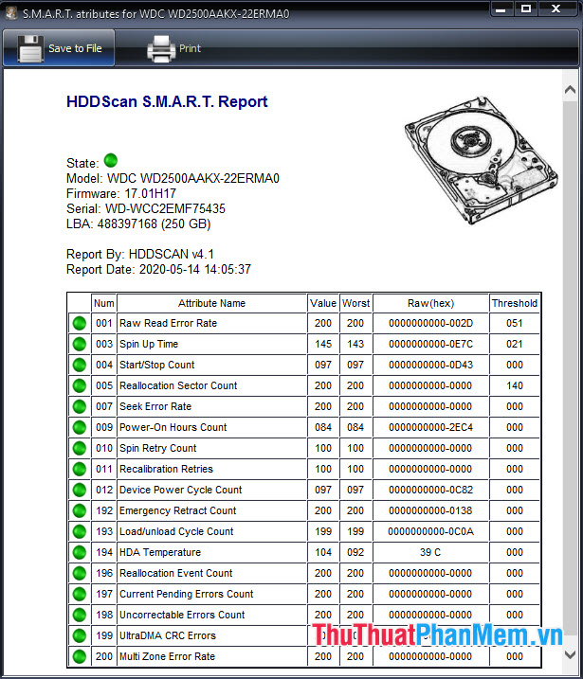The width and height of the screenshot is (583, 679).
Task: Click green status dot for UltraDMA CRC Errors
Action: pyautogui.click(x=80, y=635)
